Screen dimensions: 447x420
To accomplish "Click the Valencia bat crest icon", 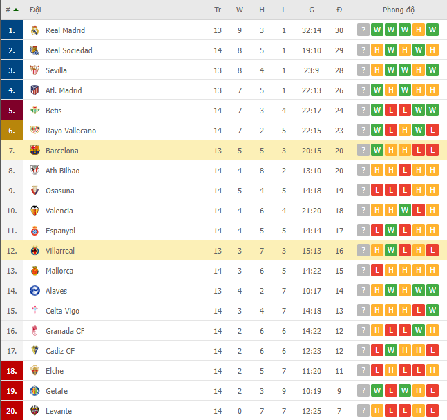I will click(35, 211).
